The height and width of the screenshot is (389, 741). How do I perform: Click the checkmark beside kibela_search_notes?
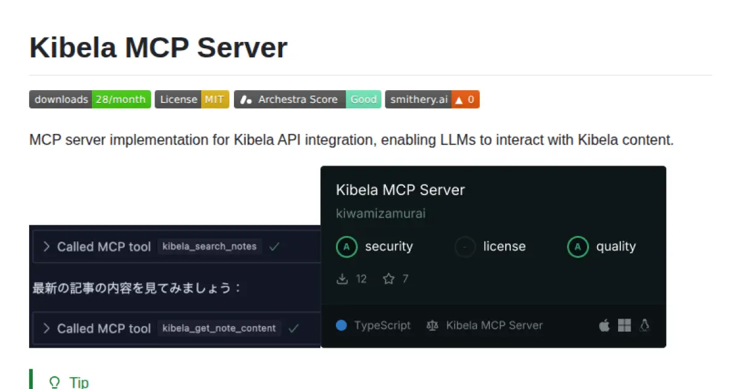274,246
